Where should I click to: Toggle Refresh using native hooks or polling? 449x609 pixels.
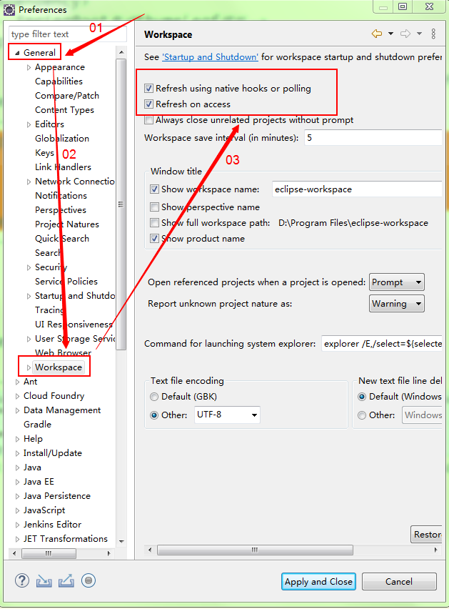[x=149, y=88]
